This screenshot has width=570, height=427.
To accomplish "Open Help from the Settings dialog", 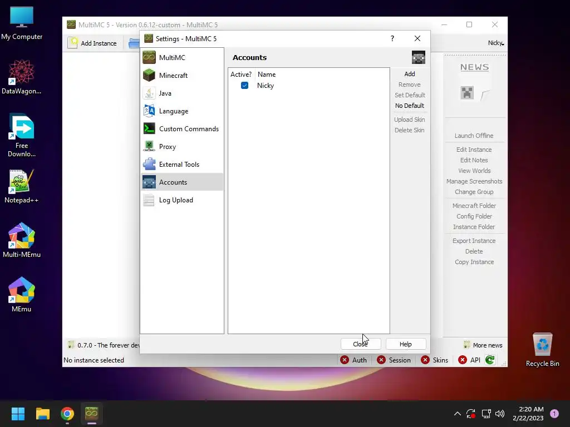I will coord(406,344).
